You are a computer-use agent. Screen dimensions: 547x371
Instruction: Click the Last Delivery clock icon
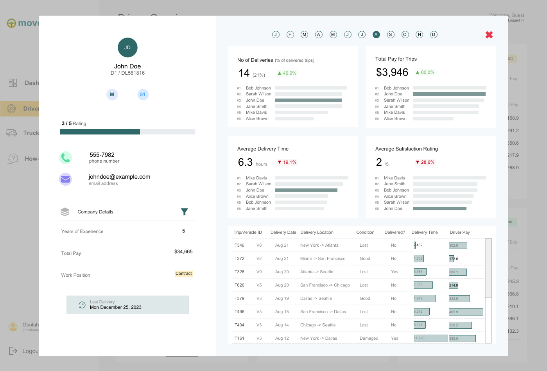click(x=82, y=305)
